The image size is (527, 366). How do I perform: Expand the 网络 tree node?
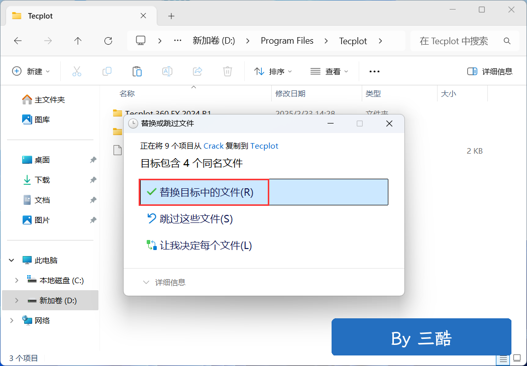12,321
